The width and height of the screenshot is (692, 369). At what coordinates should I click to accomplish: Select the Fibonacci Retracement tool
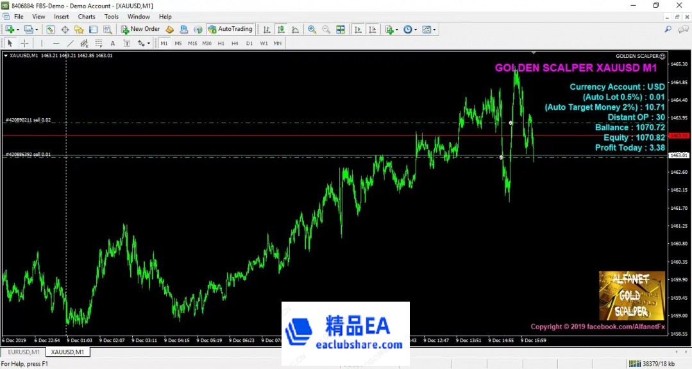pos(98,43)
